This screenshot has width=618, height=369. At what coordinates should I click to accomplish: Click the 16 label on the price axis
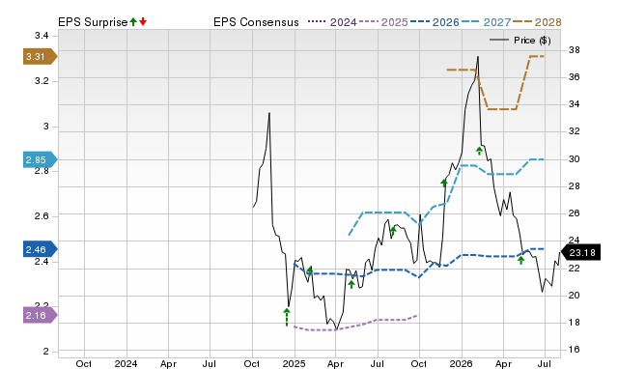pyautogui.click(x=575, y=350)
